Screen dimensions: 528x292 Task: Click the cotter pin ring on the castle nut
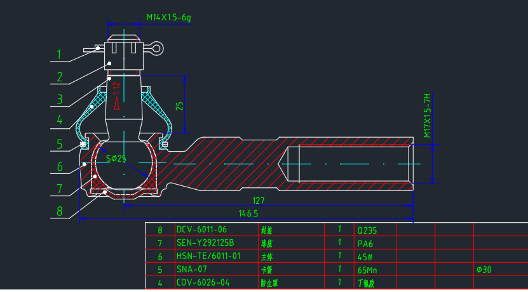pos(156,48)
